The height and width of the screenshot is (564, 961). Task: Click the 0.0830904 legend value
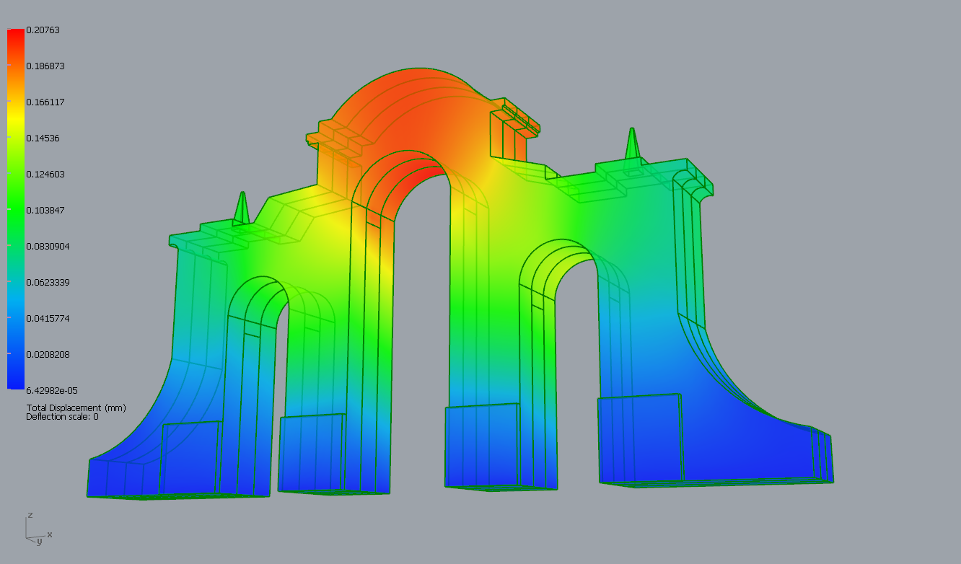coord(48,246)
